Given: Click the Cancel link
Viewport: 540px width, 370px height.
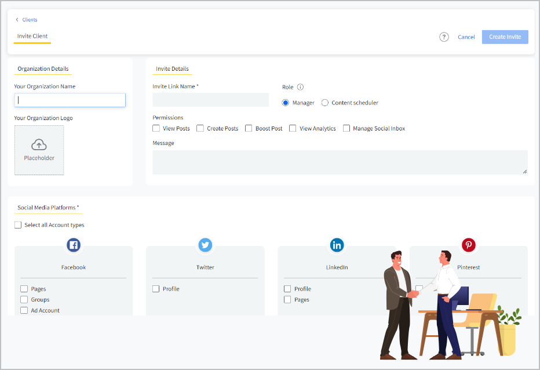Looking at the screenshot, I should click(x=466, y=37).
